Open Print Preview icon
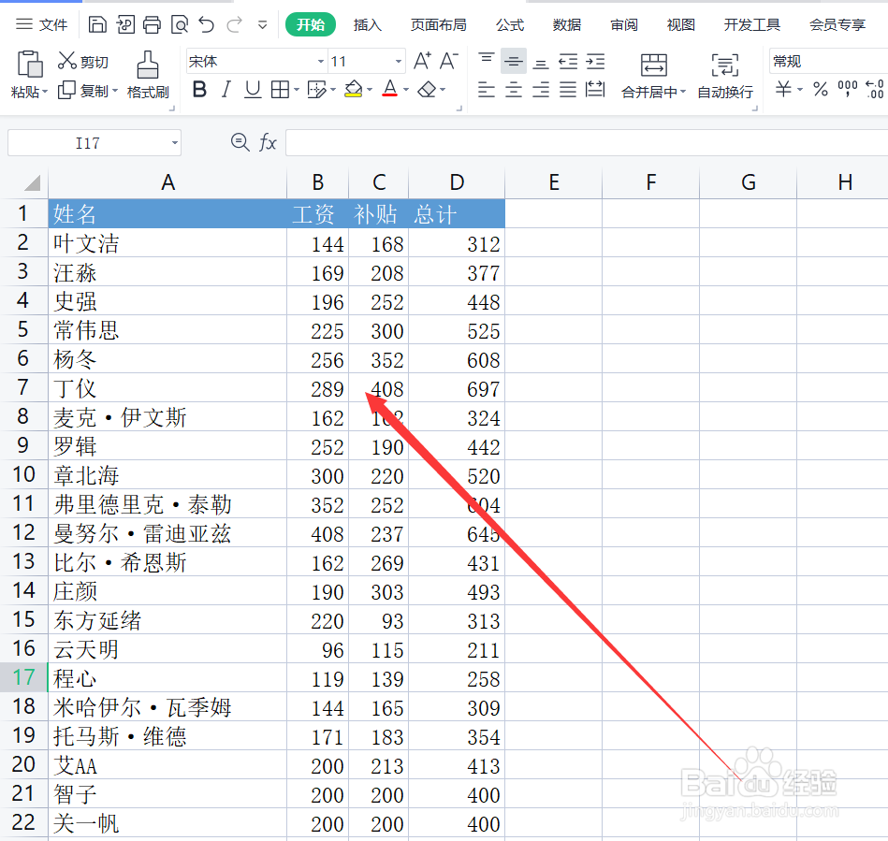888x841 pixels. click(x=180, y=25)
